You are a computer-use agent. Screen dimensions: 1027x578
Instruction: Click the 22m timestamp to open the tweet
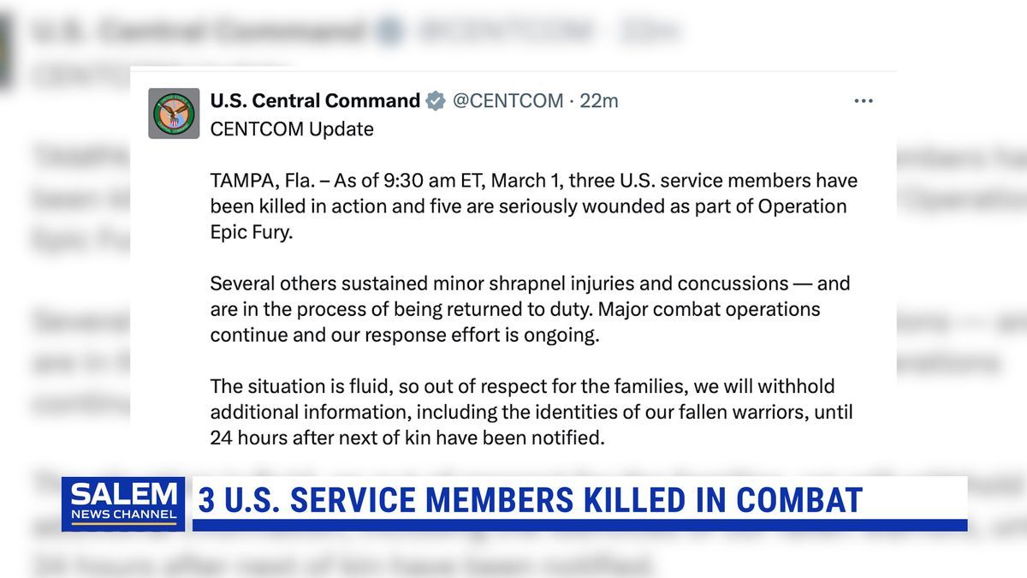pyautogui.click(x=599, y=100)
